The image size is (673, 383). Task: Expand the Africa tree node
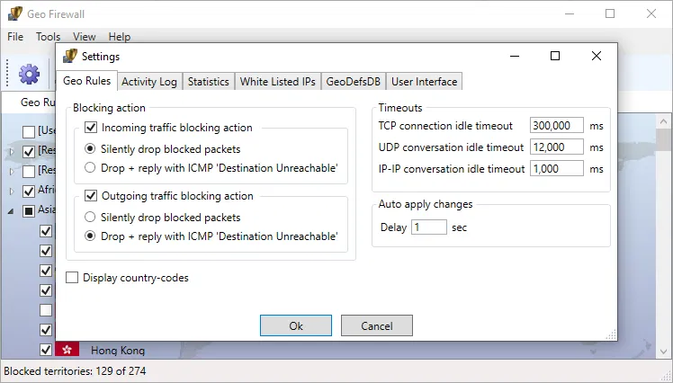click(x=13, y=191)
